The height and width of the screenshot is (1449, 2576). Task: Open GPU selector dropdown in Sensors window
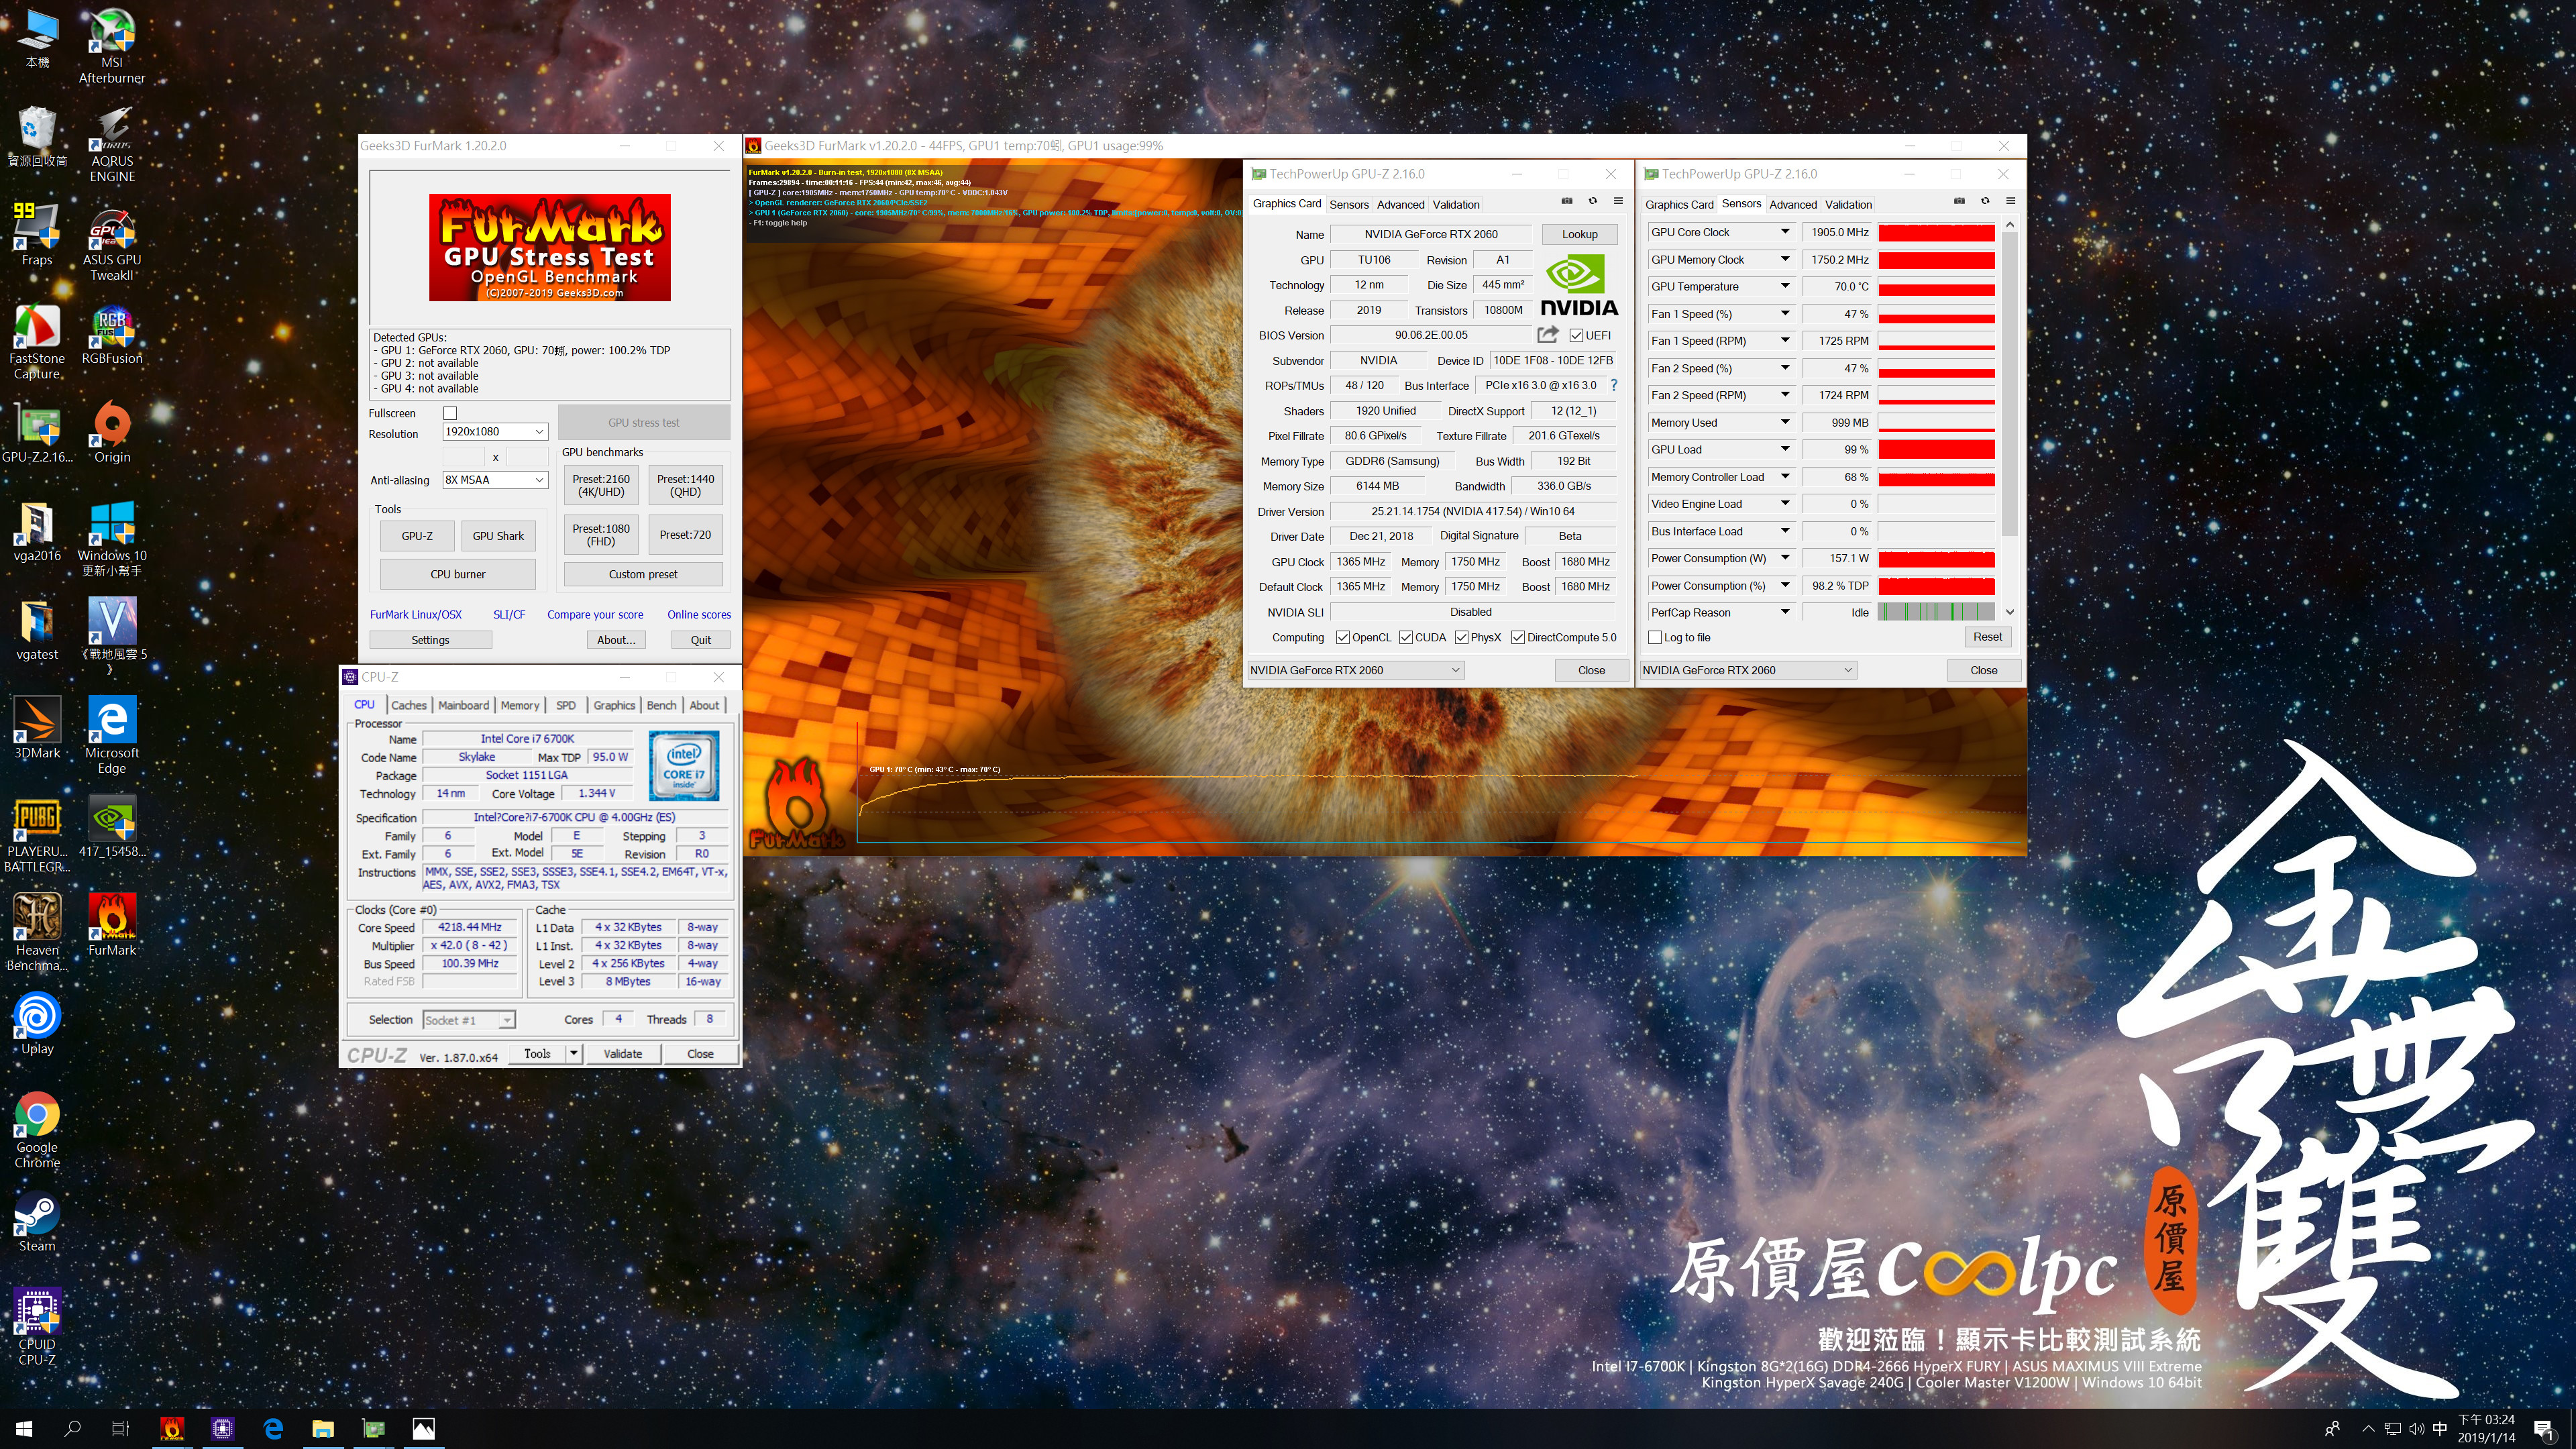click(1748, 670)
